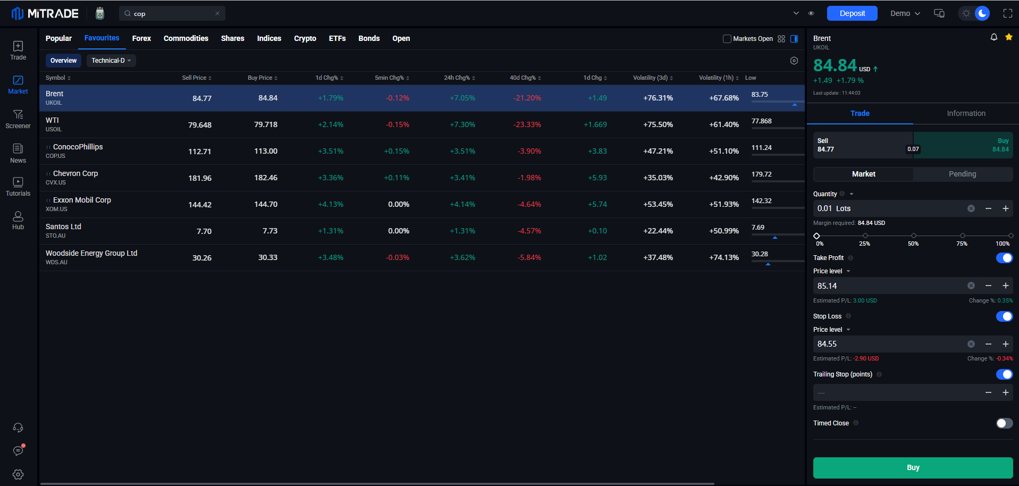
Task: Open Take Profit Price level dropdown
Action: point(848,271)
